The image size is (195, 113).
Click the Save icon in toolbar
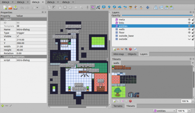15,8
